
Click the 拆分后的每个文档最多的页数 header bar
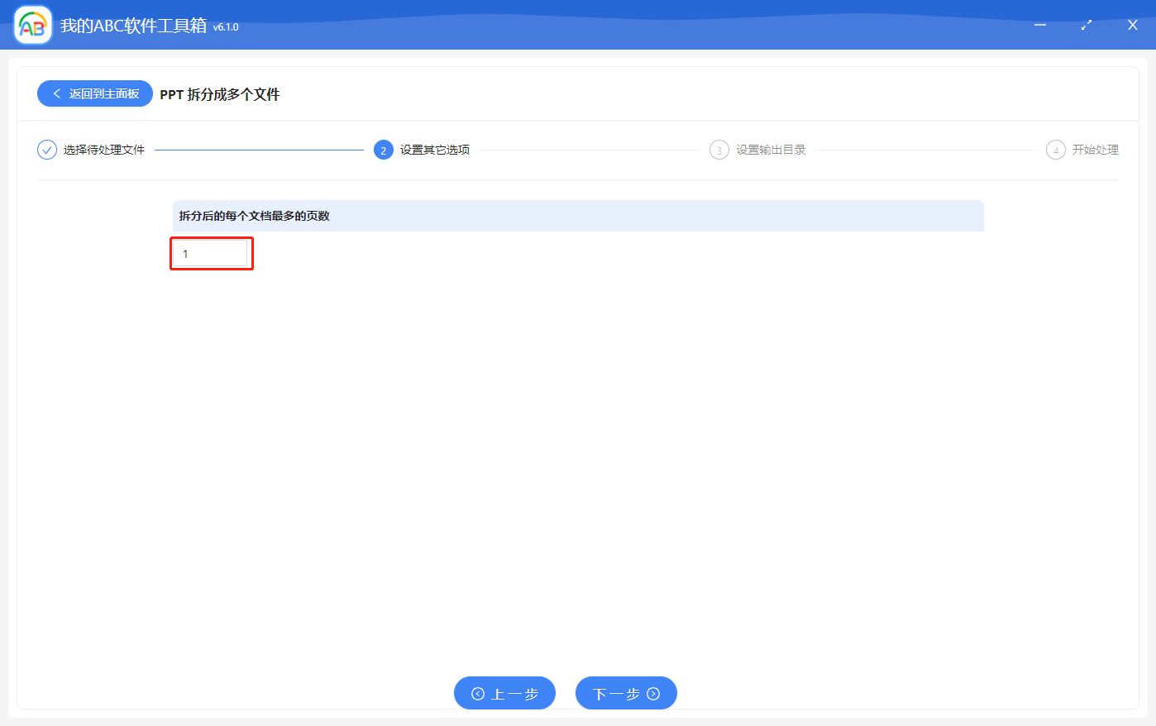(578, 215)
